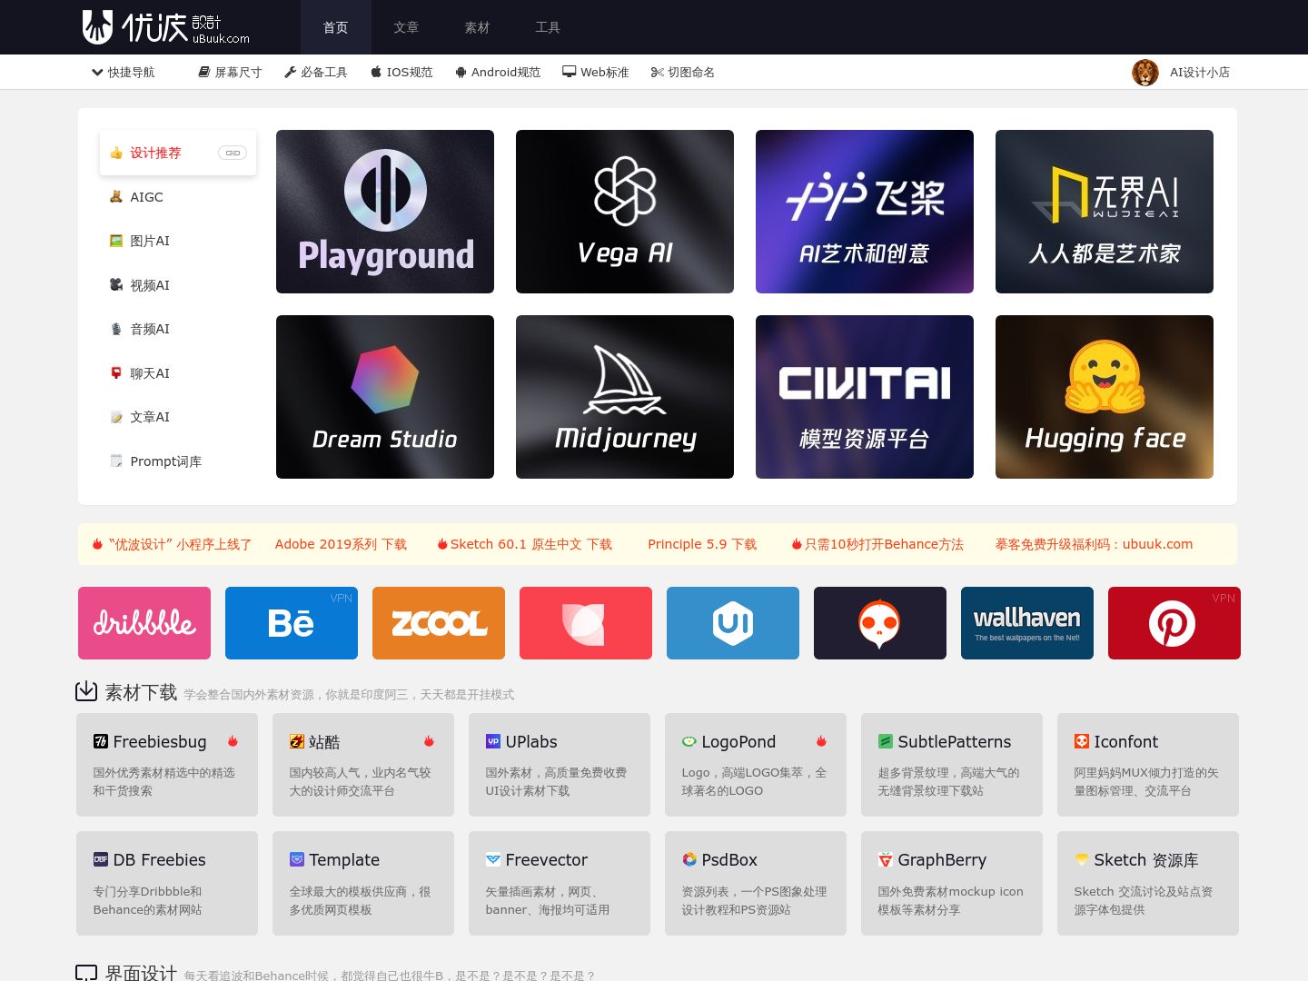
Task: Open "优波设计" 小程序上线了 notice
Action: tap(173, 544)
